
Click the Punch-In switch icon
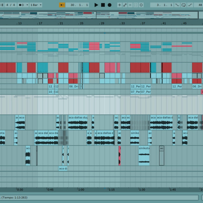(x=177, y=5)
